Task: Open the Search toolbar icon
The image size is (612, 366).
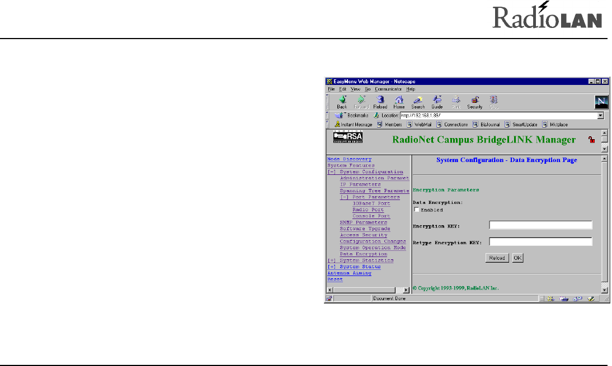Action: [x=418, y=100]
